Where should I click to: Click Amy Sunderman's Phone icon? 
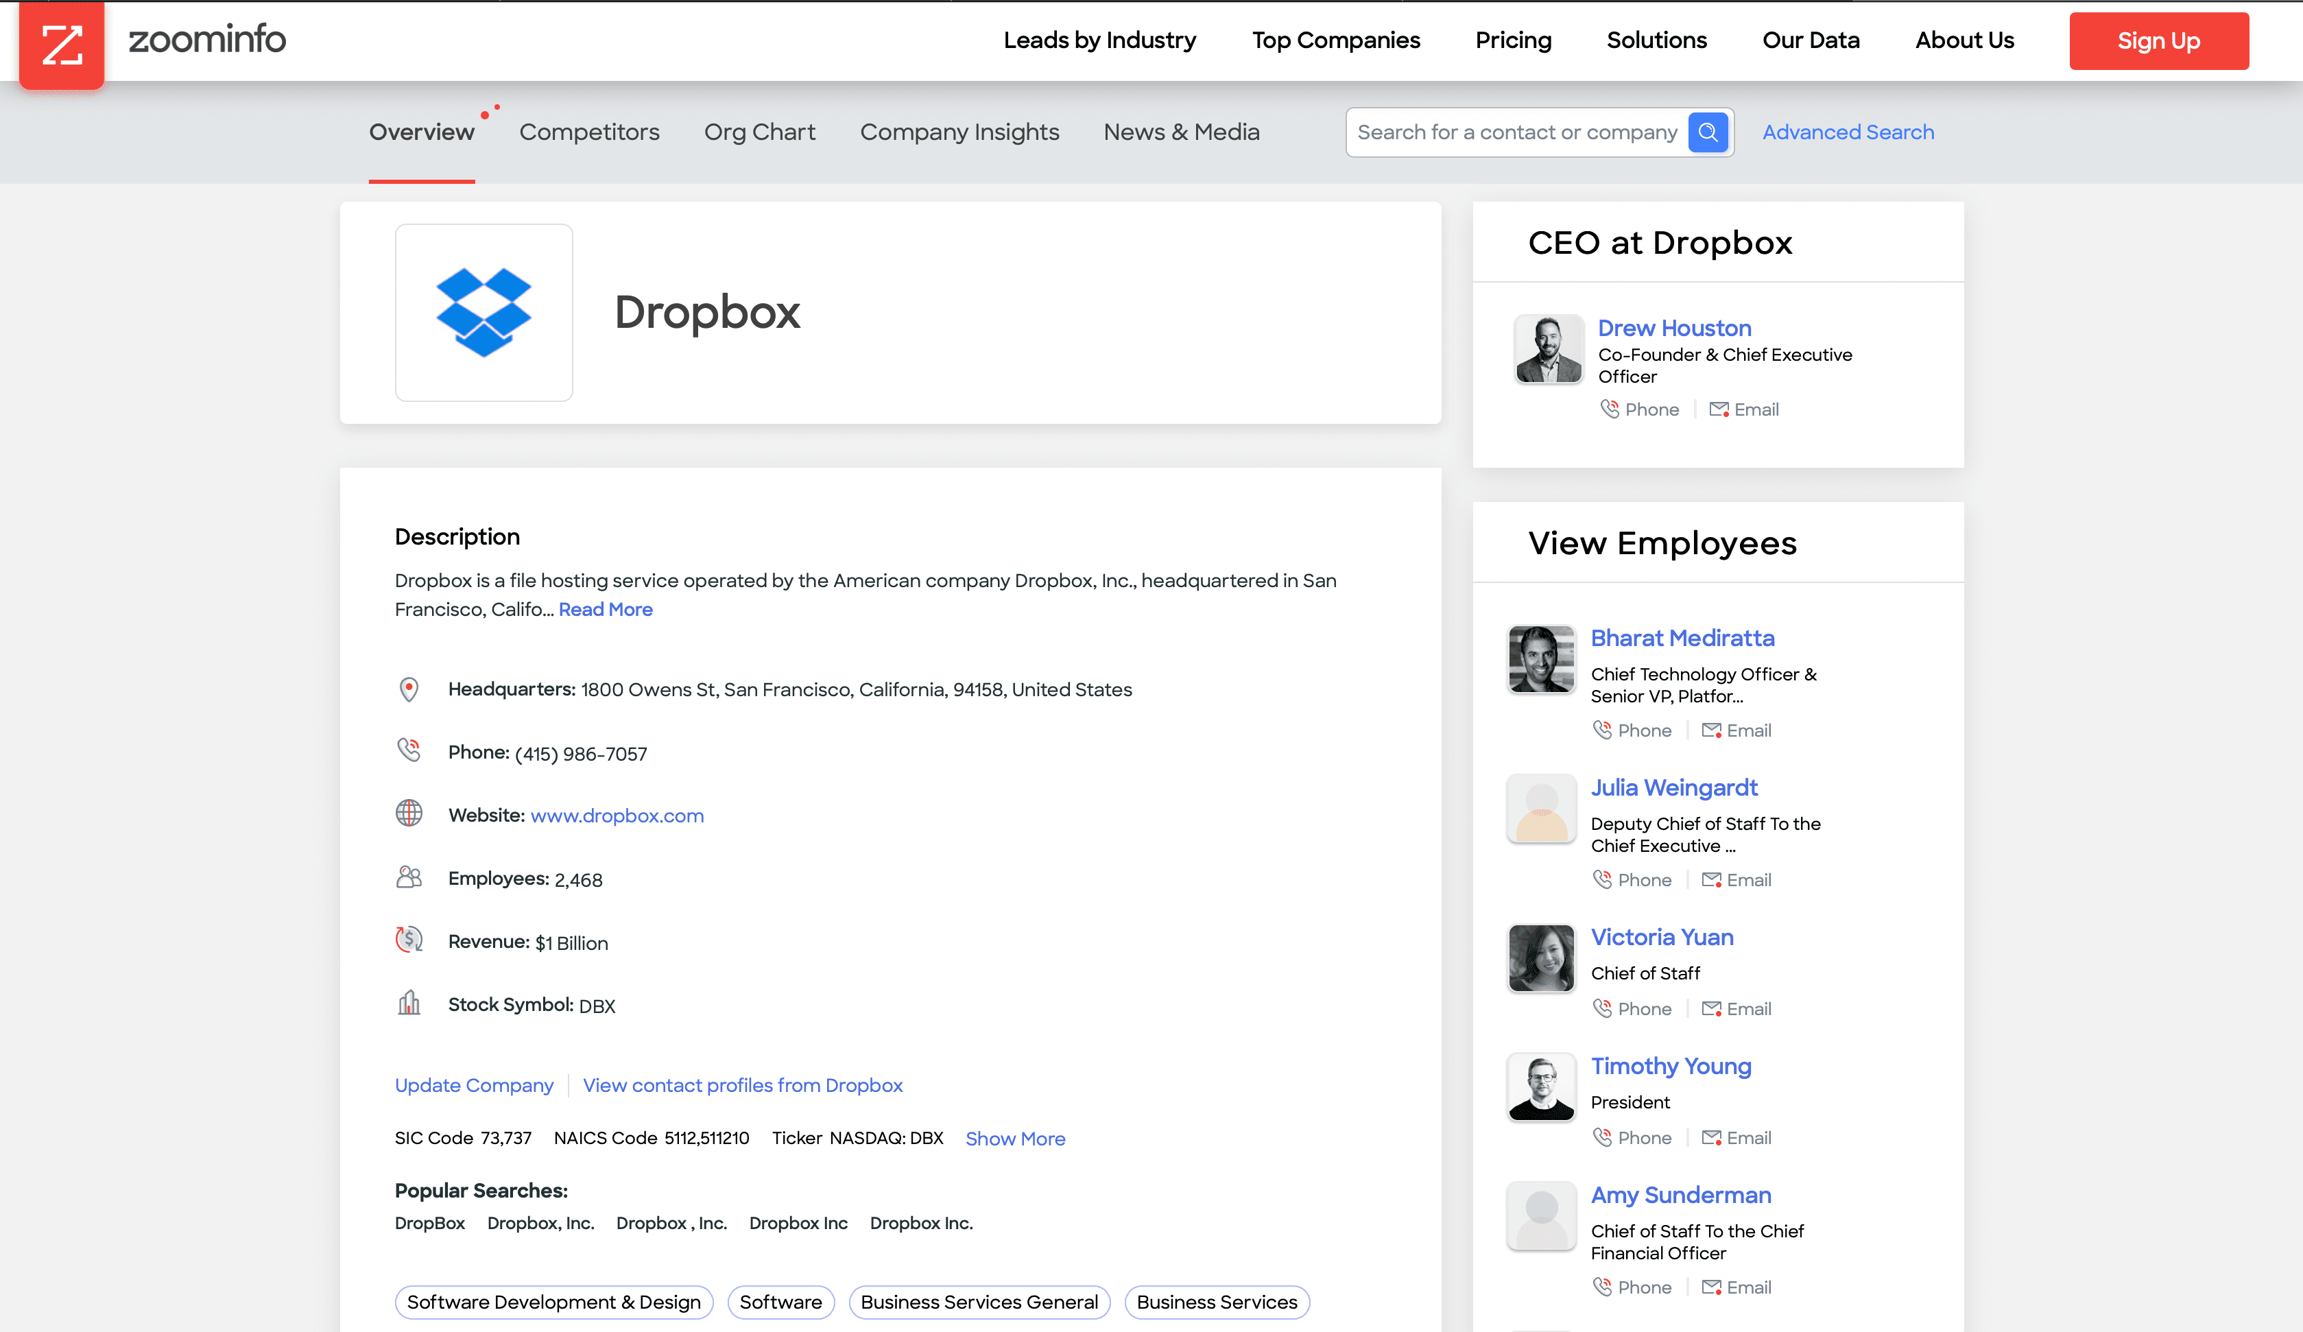[x=1602, y=1286]
